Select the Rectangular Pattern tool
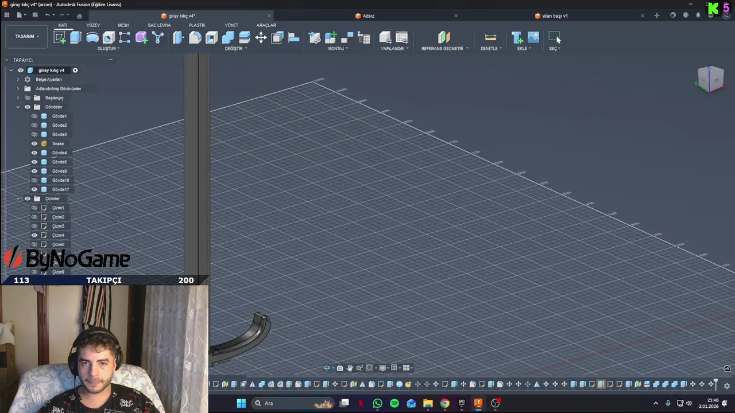 click(125, 38)
